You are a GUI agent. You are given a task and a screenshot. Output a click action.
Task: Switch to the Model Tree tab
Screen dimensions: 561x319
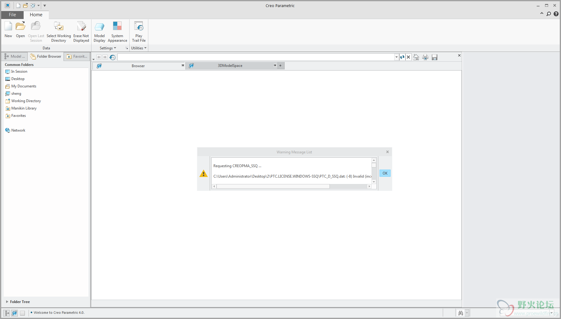[15, 56]
